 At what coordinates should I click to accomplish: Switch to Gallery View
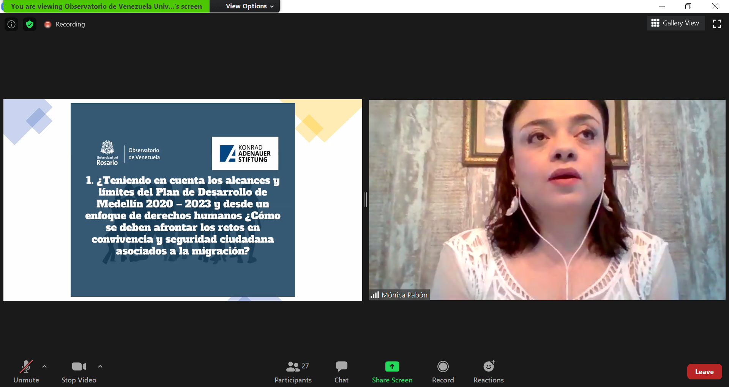[x=675, y=23]
